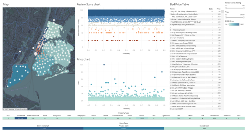Select row '1 BD in Amazing East Village APT'

pyautogui.click(x=195, y=51)
